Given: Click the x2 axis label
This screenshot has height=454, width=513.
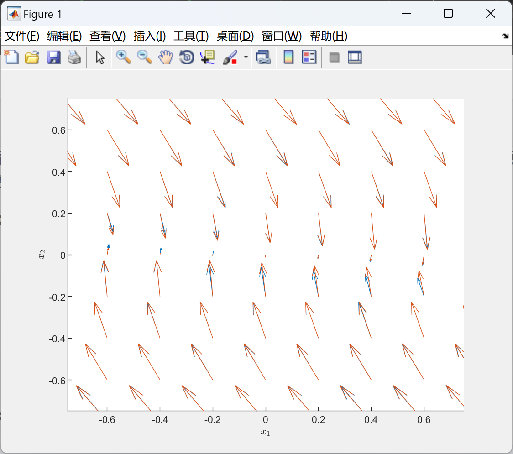Looking at the screenshot, I should [42, 255].
